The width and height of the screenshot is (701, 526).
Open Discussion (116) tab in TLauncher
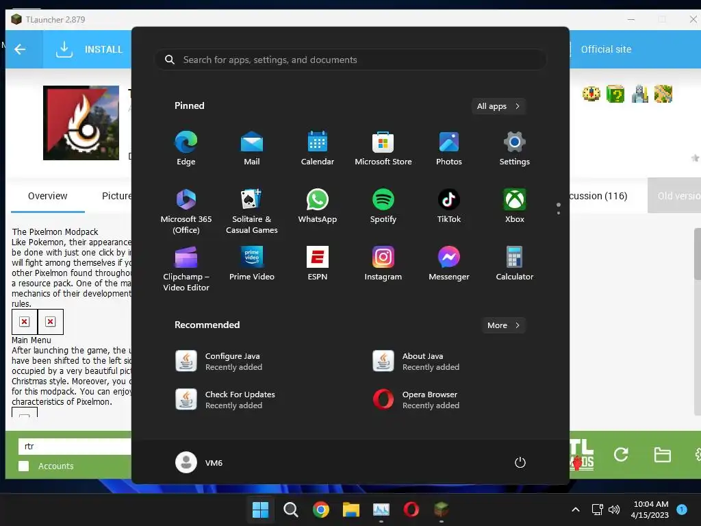[598, 196]
